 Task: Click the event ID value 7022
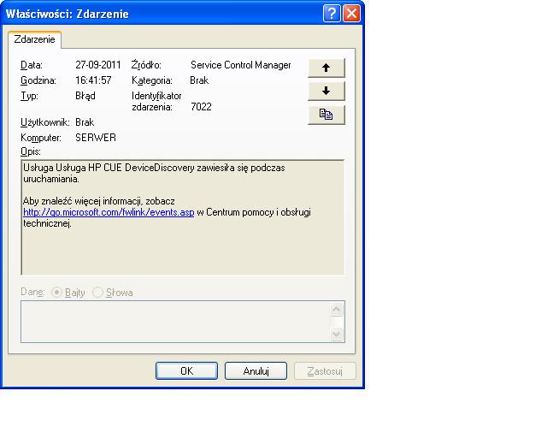201,107
